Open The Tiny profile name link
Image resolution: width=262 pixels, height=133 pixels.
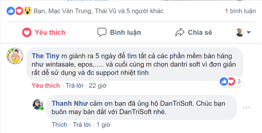click(x=46, y=56)
